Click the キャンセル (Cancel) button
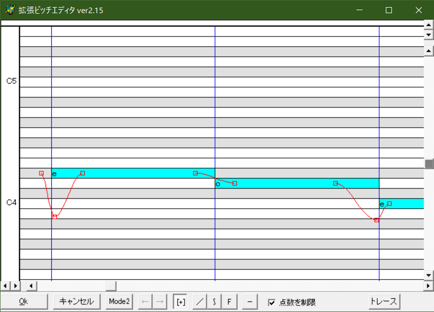 [x=77, y=301]
